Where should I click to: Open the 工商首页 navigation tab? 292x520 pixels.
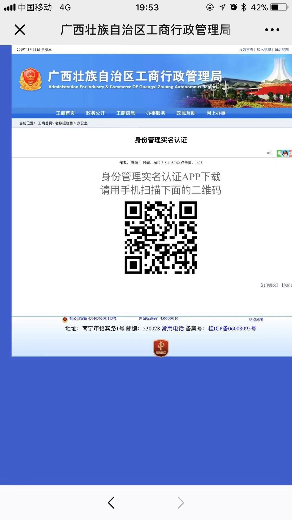[x=65, y=113]
